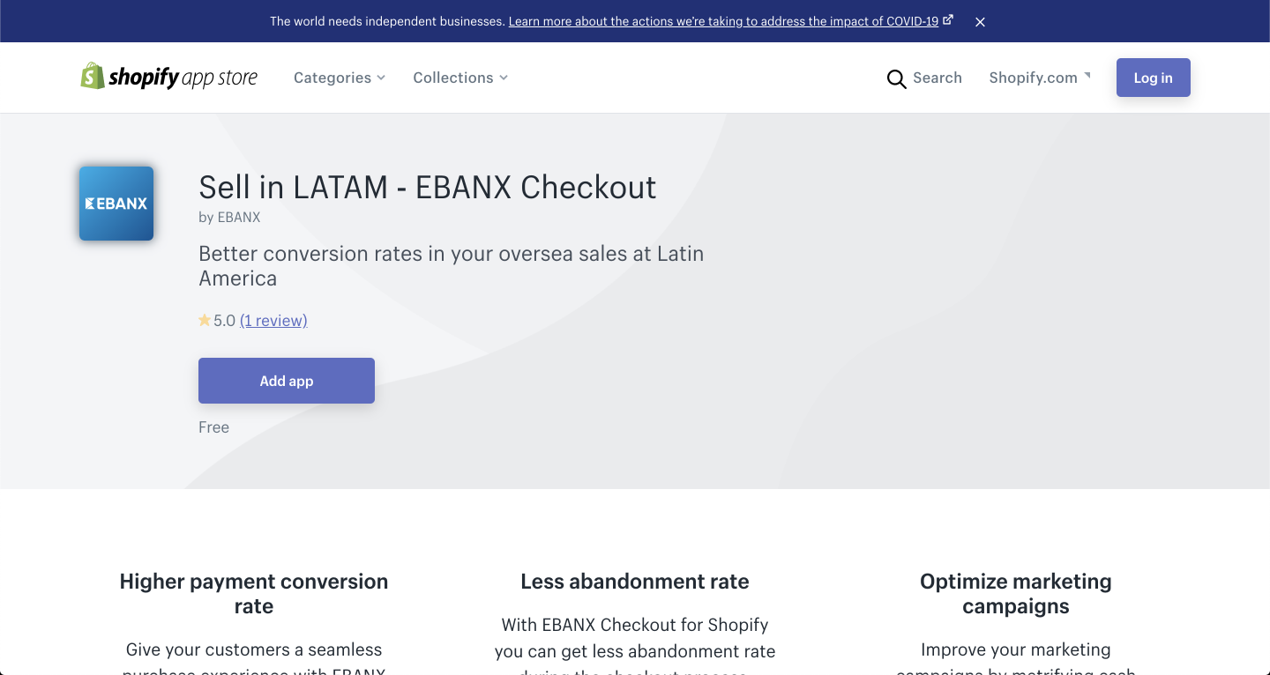Expand the Collections dropdown menu
The width and height of the screenshot is (1270, 675).
[x=460, y=78]
